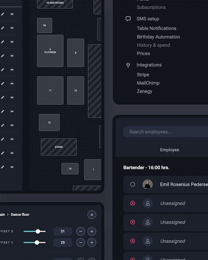Increase Offset Y with the plus button
The width and height of the screenshot is (208, 260).
(x=92, y=243)
